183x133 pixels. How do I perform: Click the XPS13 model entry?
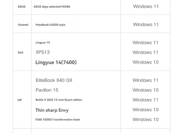point(42,52)
